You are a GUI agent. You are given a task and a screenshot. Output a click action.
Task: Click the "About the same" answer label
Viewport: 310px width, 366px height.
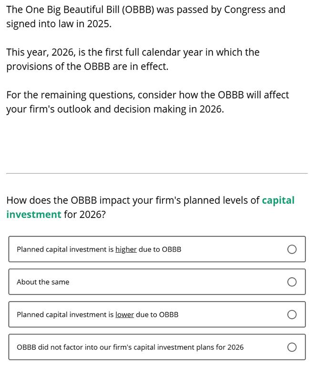click(43, 282)
